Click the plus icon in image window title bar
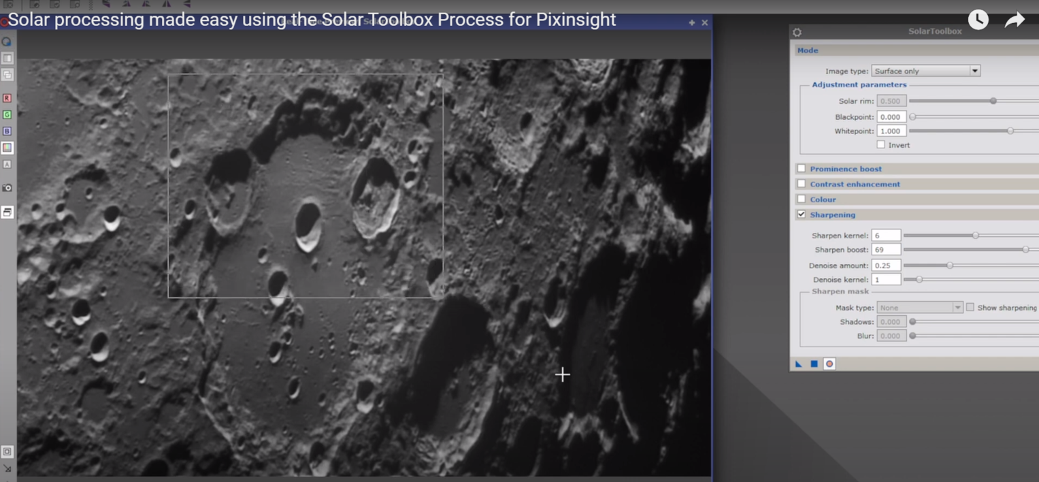Image resolution: width=1039 pixels, height=482 pixels. tap(692, 22)
